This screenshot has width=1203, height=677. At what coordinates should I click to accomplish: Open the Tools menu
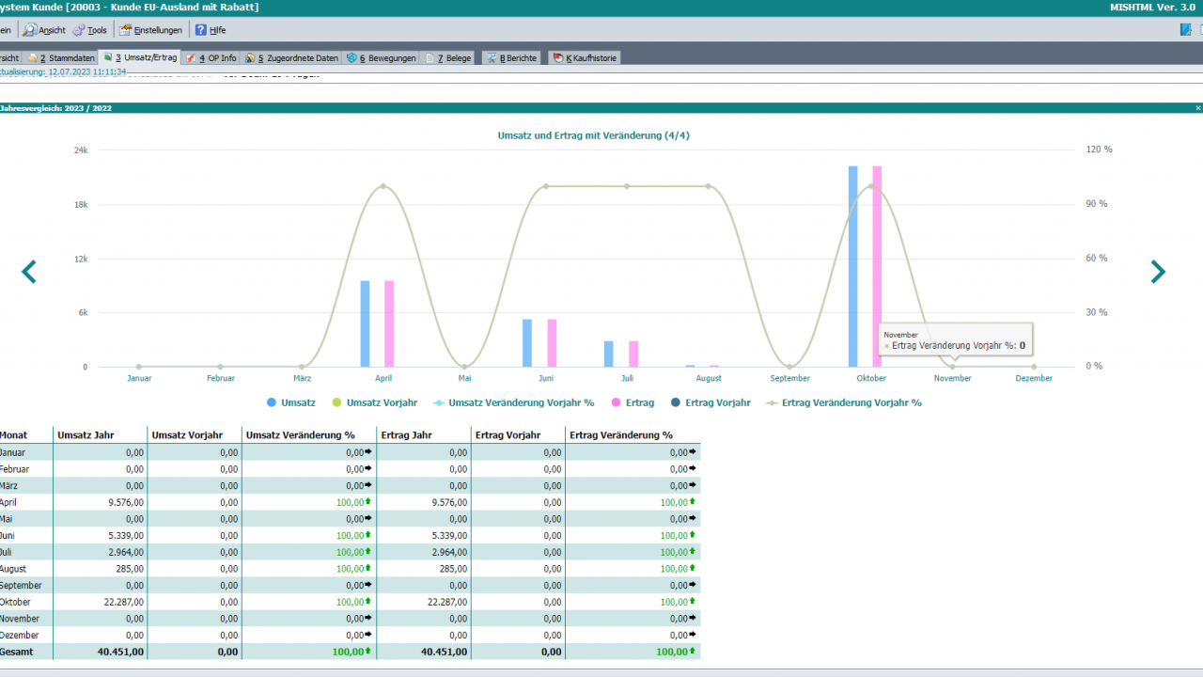(90, 30)
